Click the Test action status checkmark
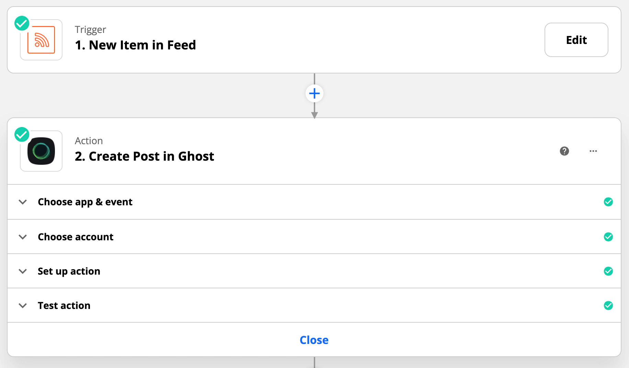 608,306
